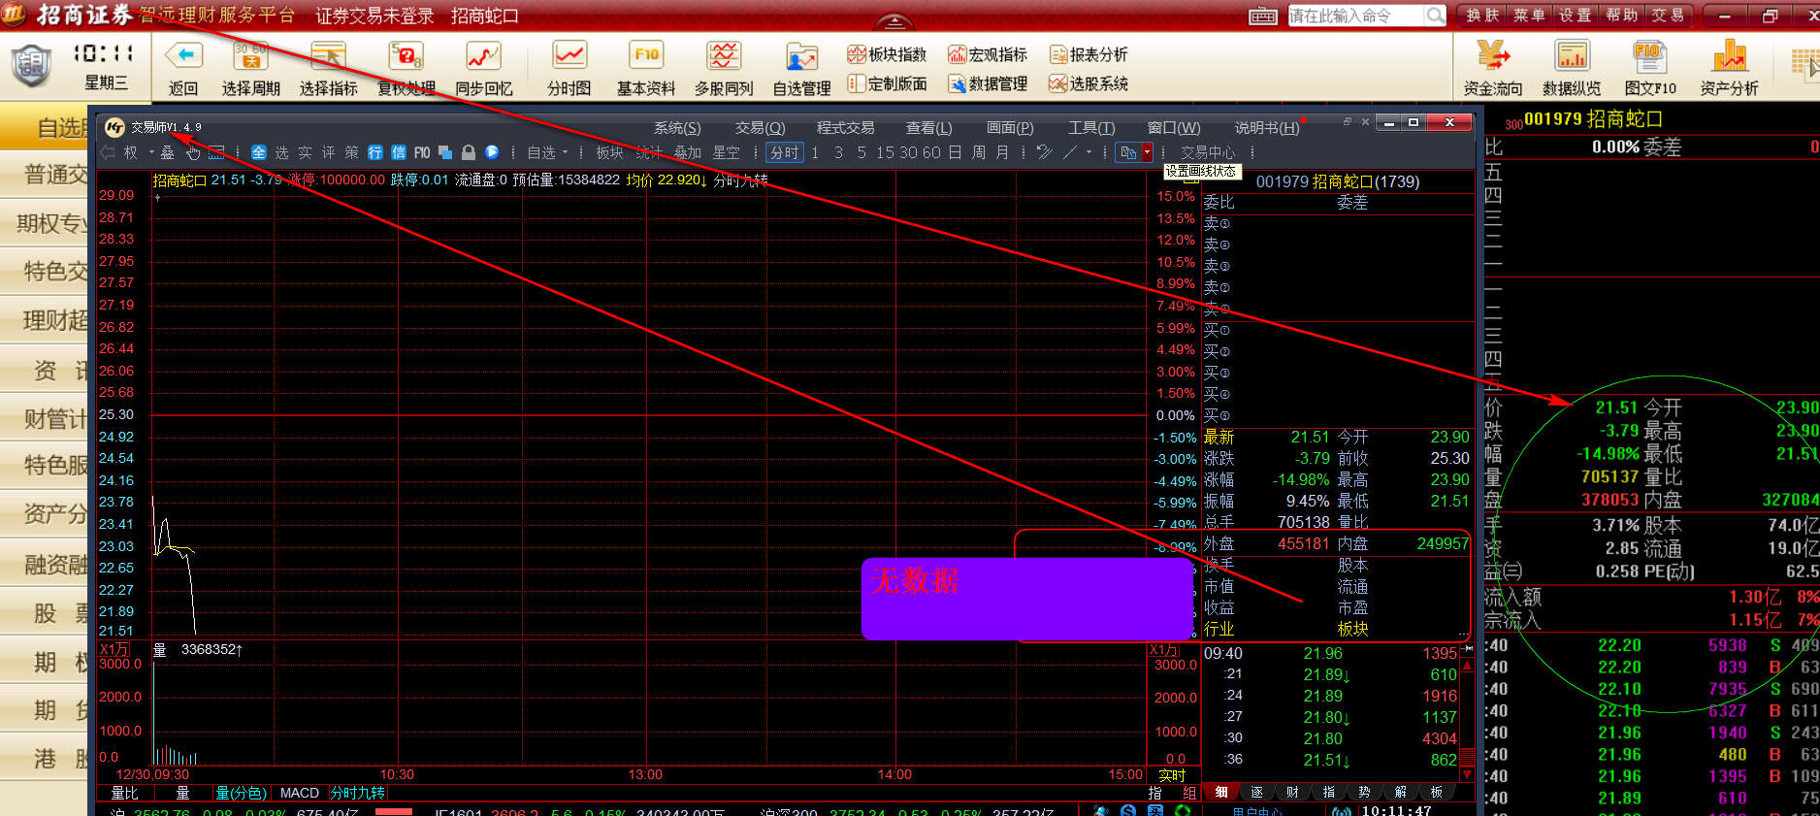The image size is (1820, 816).
Task: Click the 换肤 skin button
Action: click(x=1482, y=16)
